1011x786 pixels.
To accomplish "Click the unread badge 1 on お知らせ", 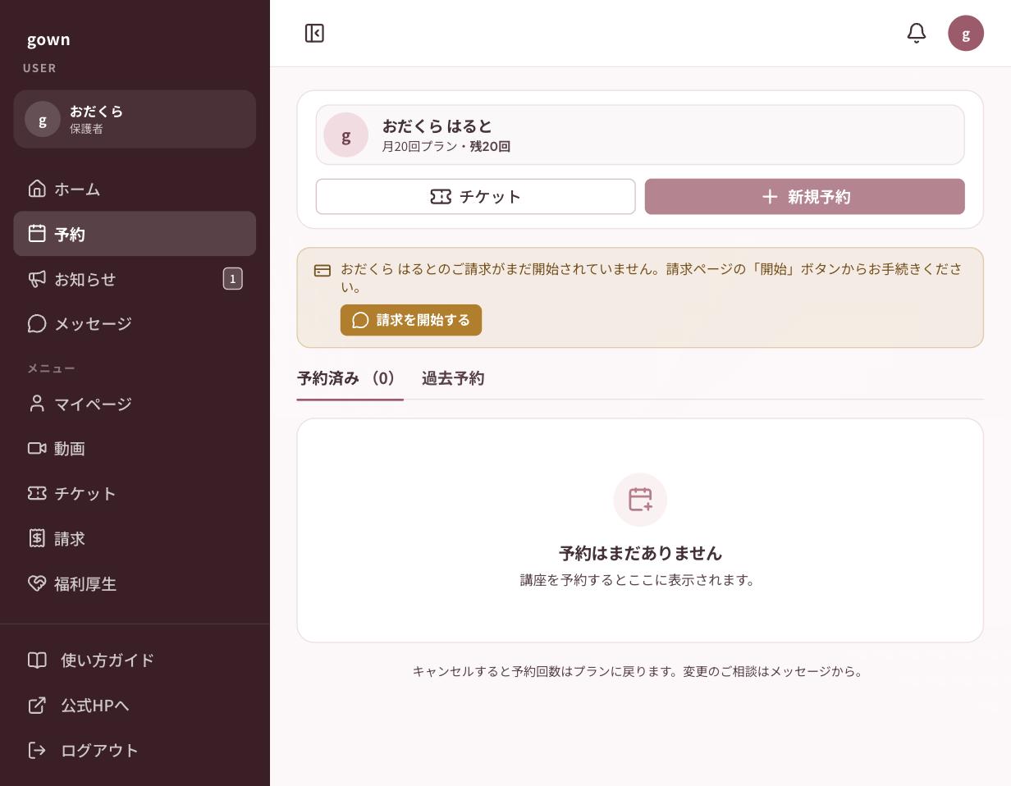I will click(x=232, y=279).
